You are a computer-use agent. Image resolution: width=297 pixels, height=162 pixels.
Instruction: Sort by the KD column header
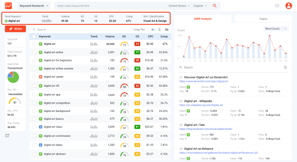click(x=124, y=37)
